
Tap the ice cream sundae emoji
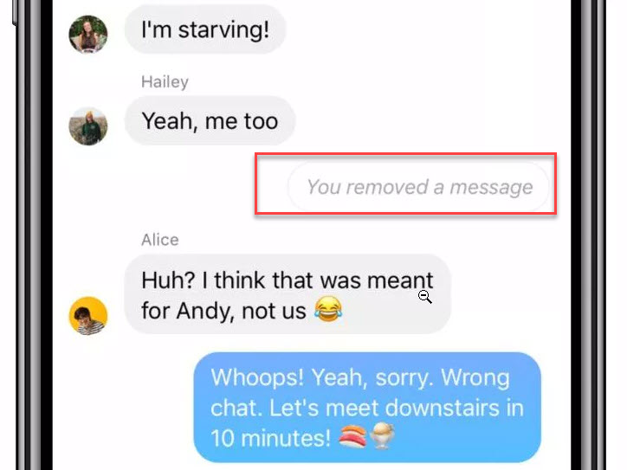[x=382, y=435]
